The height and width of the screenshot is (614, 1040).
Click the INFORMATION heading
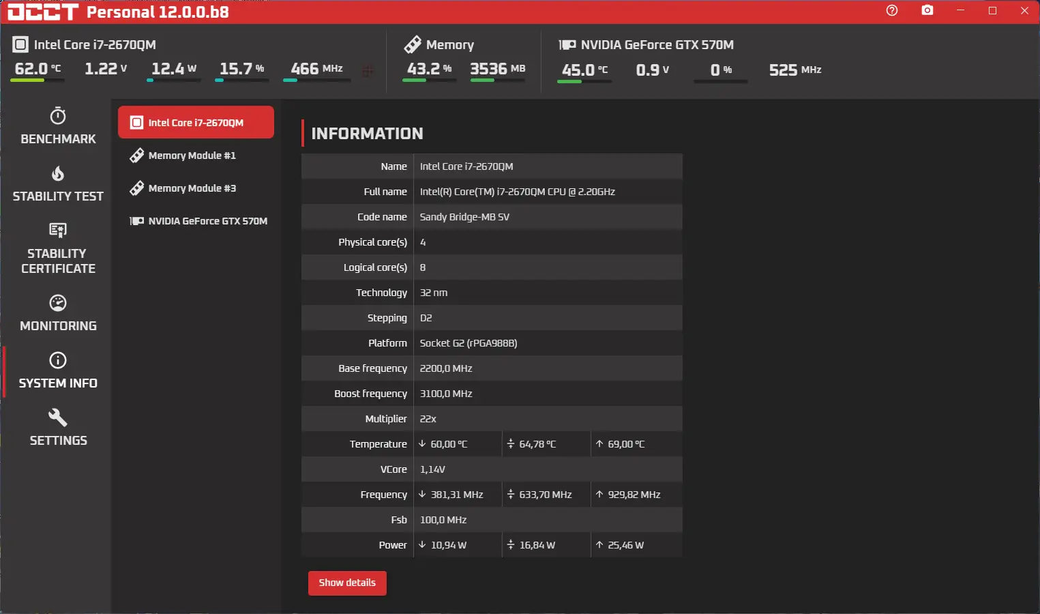367,134
